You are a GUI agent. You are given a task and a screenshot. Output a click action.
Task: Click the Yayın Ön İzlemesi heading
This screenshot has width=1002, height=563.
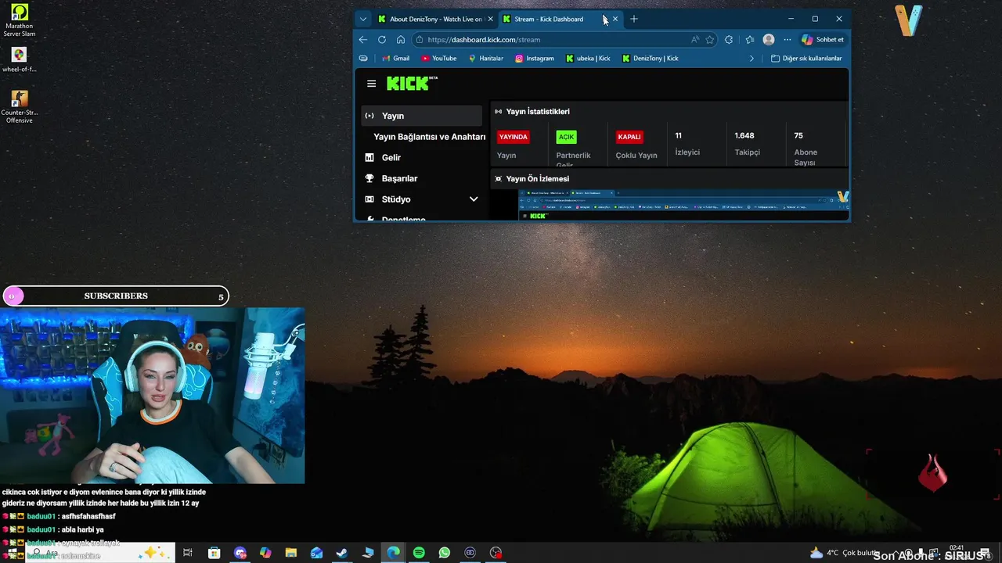click(x=537, y=179)
